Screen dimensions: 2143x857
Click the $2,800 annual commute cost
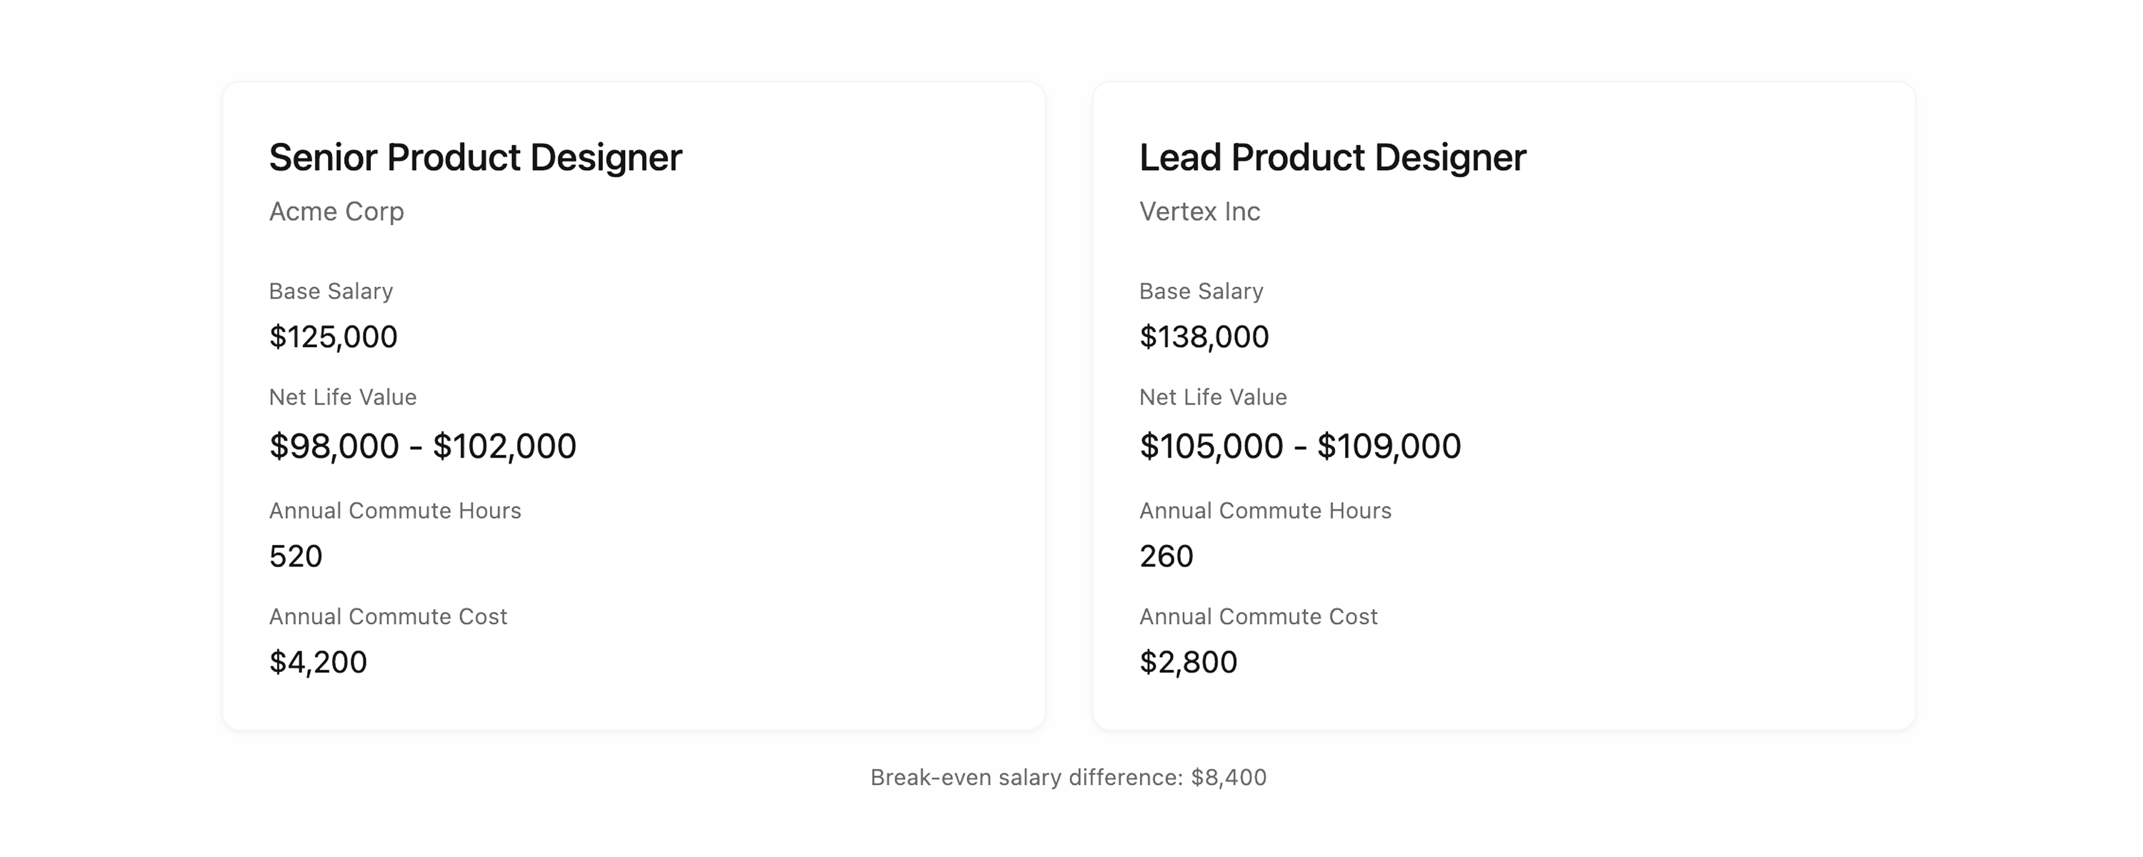[1188, 662]
